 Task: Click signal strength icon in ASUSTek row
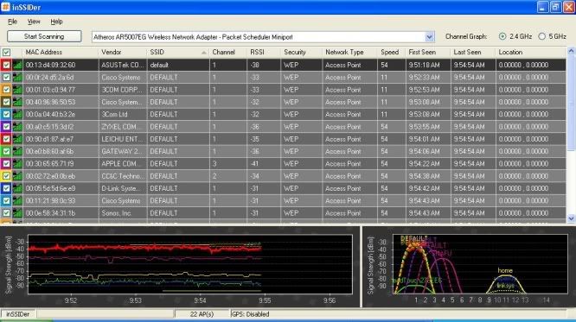click(17, 65)
